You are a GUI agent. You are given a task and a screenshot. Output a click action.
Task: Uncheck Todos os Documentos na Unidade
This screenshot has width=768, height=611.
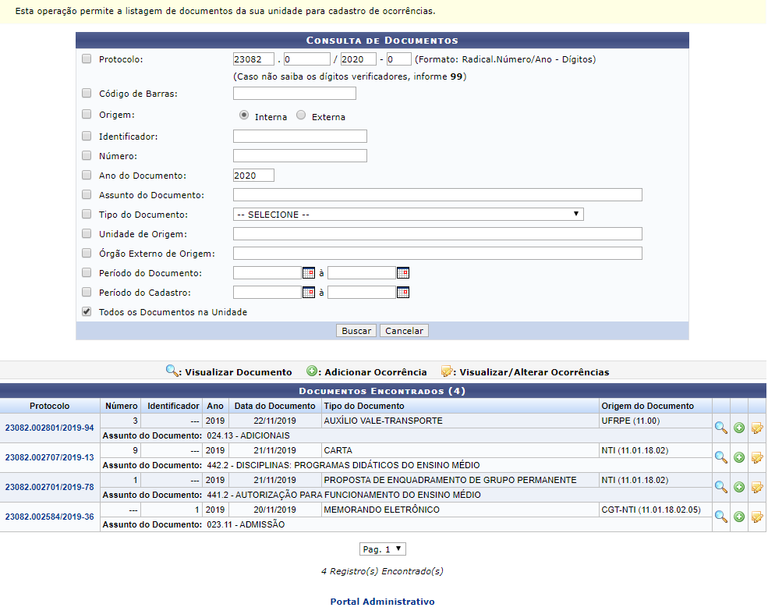click(87, 311)
